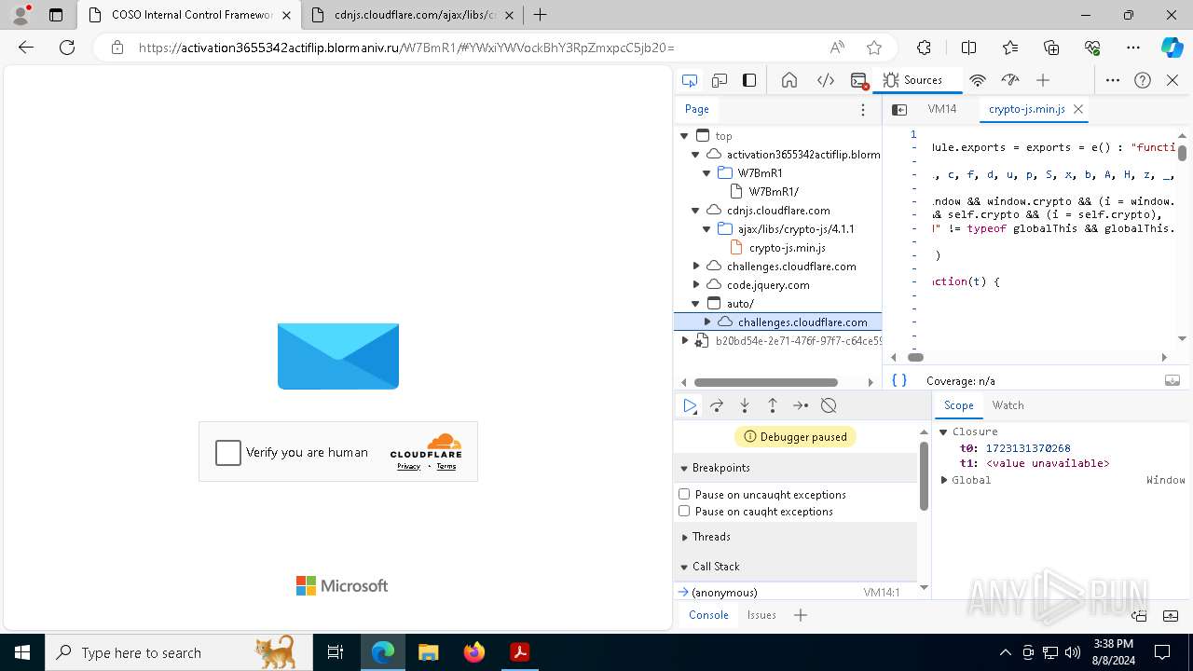Open Firefox from the taskbar
Viewport: 1193px width, 671px height.
click(x=474, y=652)
